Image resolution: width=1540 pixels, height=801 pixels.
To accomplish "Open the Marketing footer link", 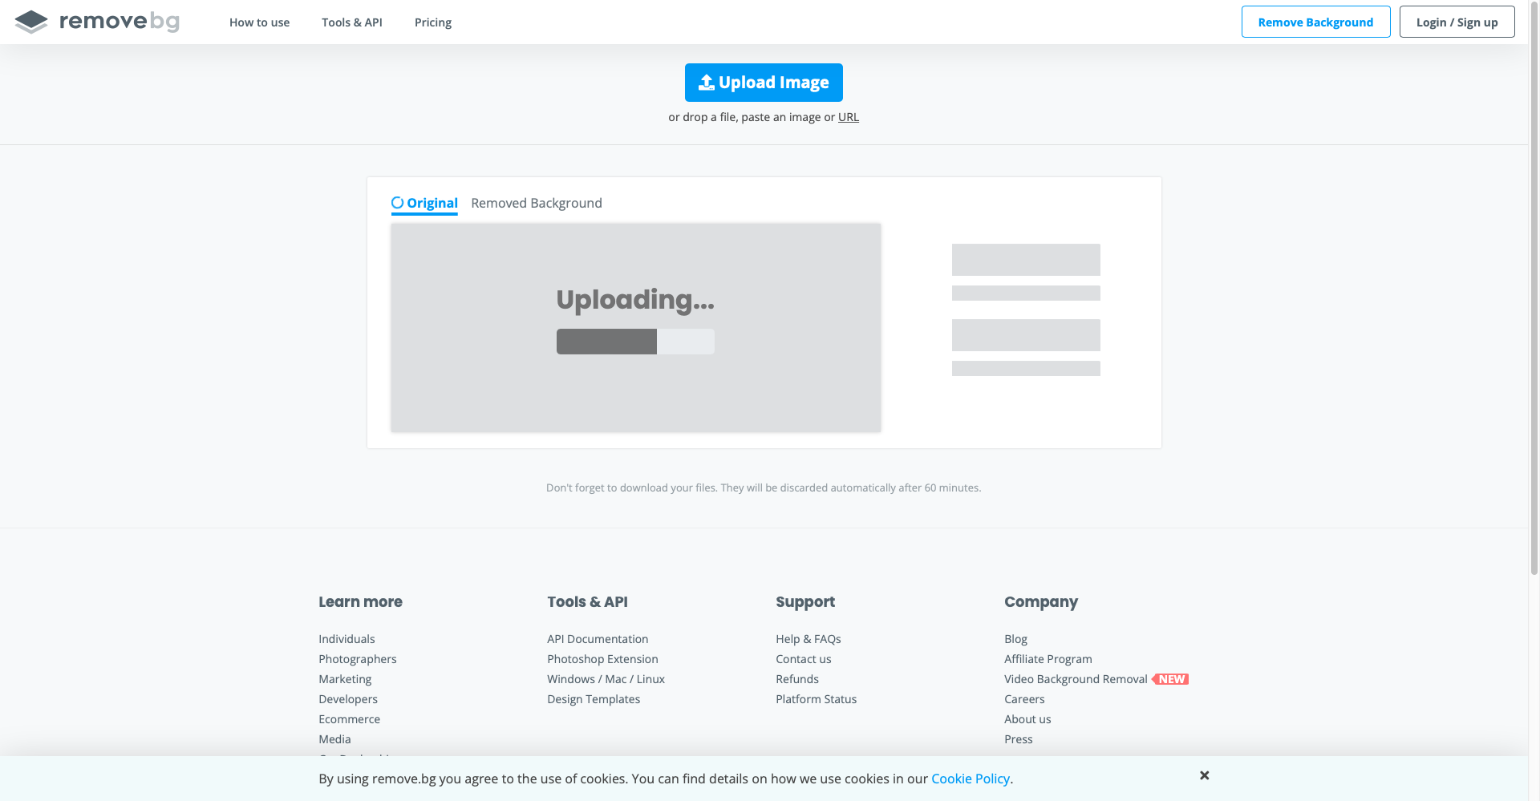I will click(x=345, y=679).
